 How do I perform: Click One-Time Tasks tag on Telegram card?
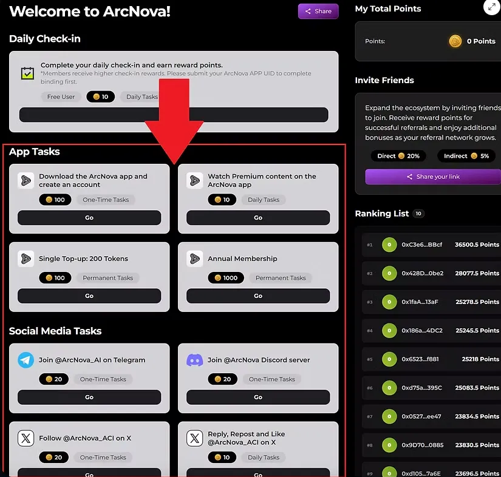pyautogui.click(x=103, y=379)
